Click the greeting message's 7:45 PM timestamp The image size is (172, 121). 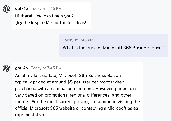(x=46, y=9)
